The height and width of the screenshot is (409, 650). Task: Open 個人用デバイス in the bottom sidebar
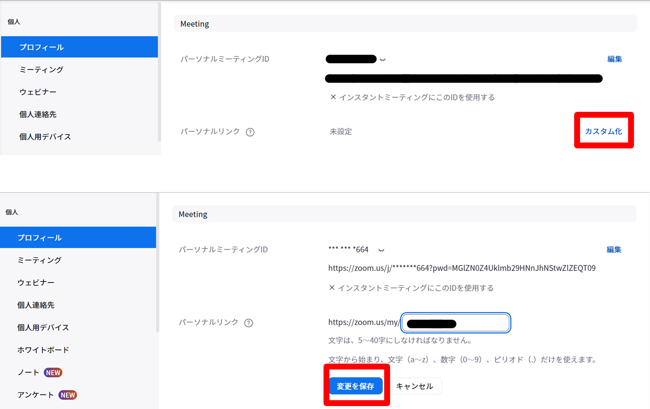pos(43,327)
